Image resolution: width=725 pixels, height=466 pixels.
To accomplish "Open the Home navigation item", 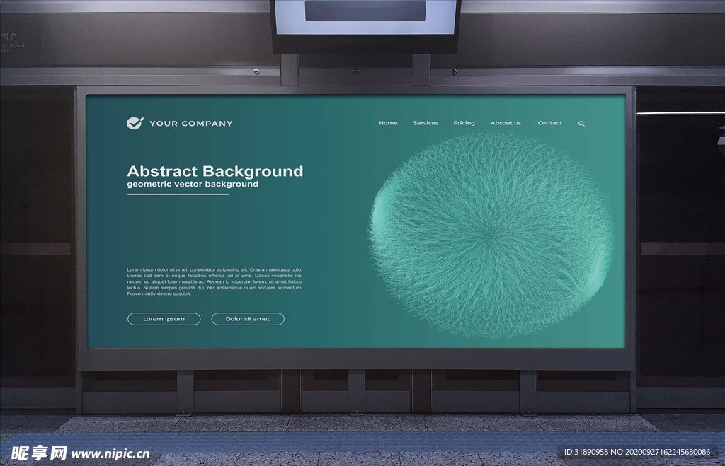I will 388,123.
